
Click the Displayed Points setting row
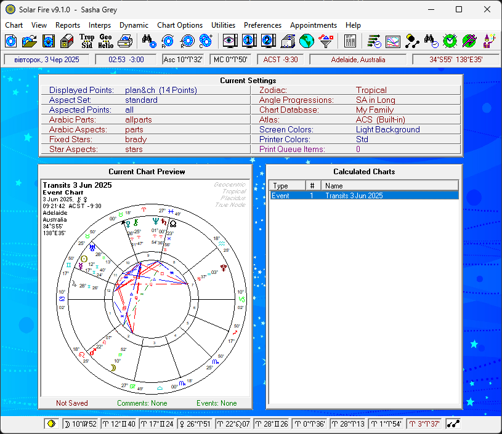[145, 90]
